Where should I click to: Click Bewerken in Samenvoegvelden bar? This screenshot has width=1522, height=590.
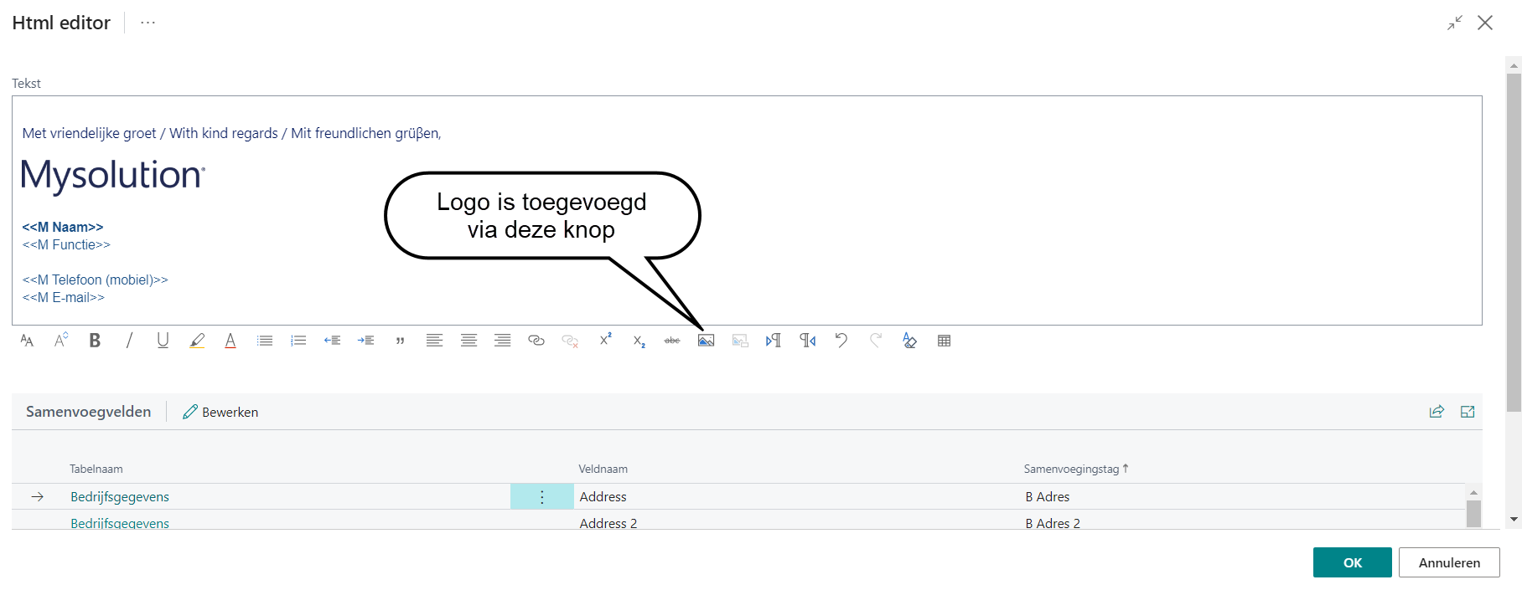(220, 412)
